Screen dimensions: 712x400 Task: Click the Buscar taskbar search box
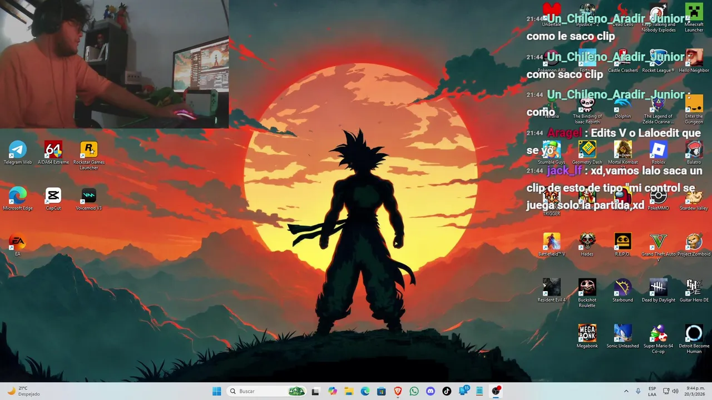tap(266, 391)
